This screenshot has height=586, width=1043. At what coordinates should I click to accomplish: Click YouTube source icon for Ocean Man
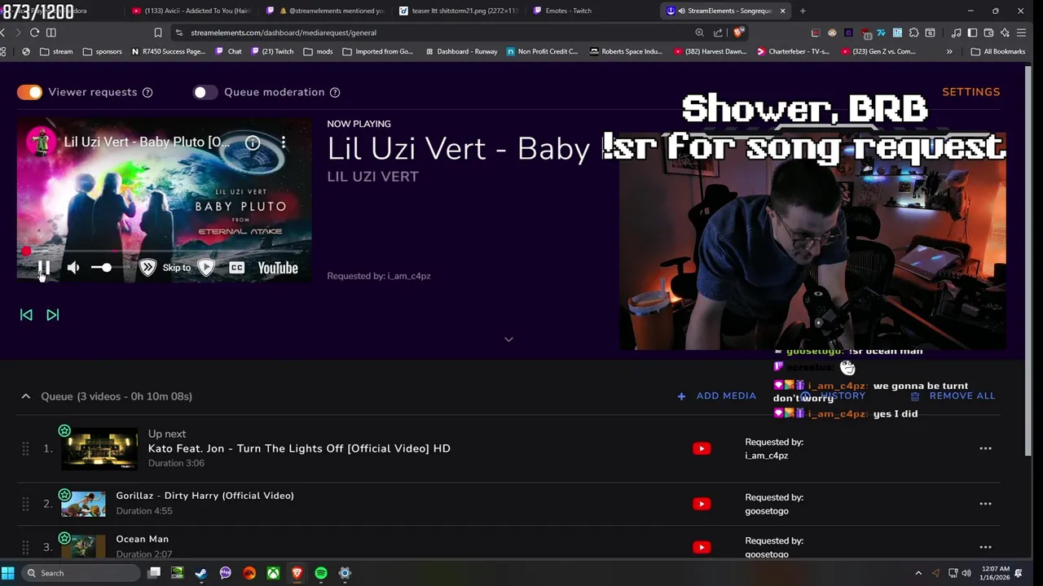click(x=702, y=547)
